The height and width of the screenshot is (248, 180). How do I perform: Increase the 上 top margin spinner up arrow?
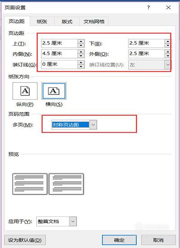pos(81,41)
